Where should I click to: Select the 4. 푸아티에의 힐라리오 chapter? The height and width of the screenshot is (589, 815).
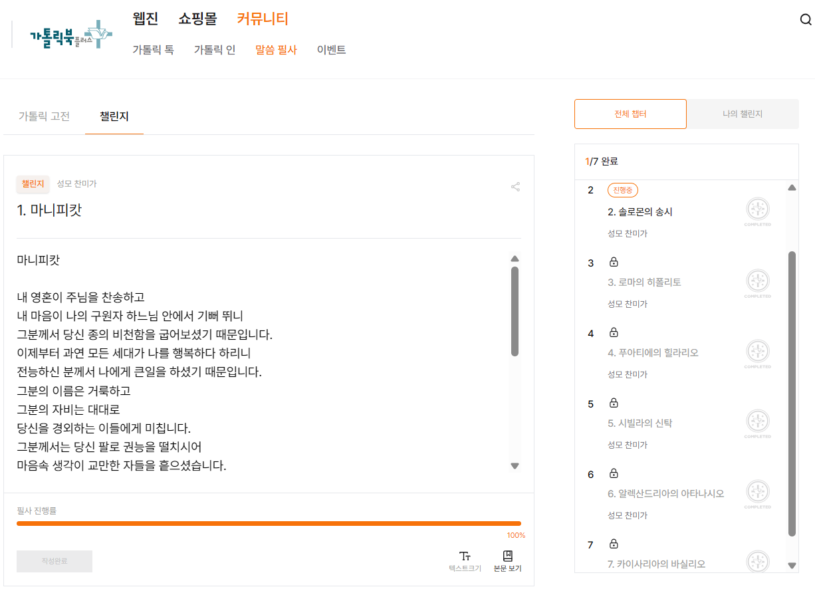tap(653, 353)
